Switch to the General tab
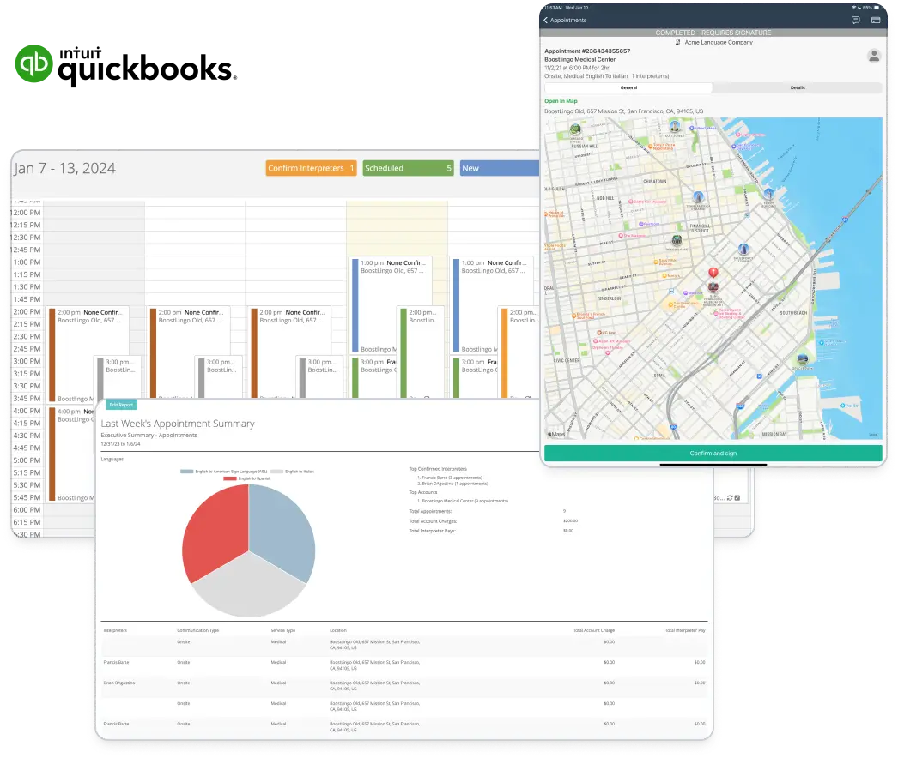Viewport: 898px width, 758px height. 628,88
